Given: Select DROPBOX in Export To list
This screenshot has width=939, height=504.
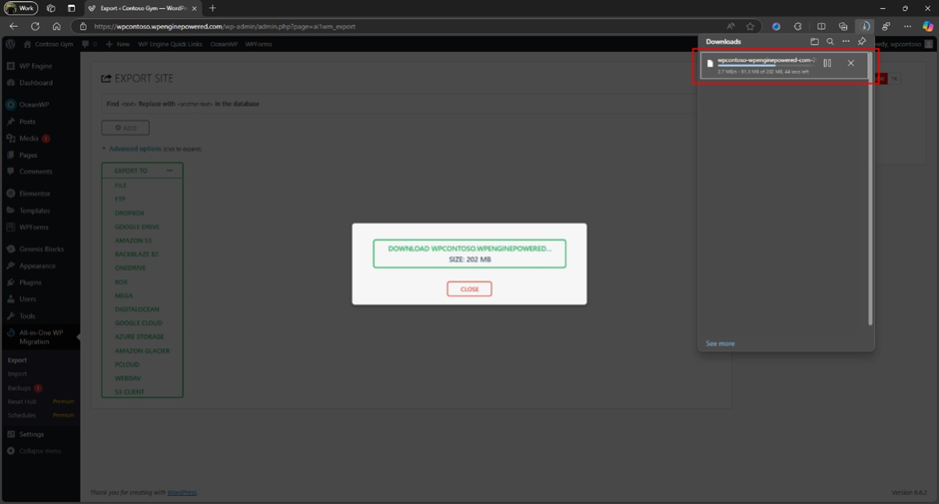Looking at the screenshot, I should [129, 214].
